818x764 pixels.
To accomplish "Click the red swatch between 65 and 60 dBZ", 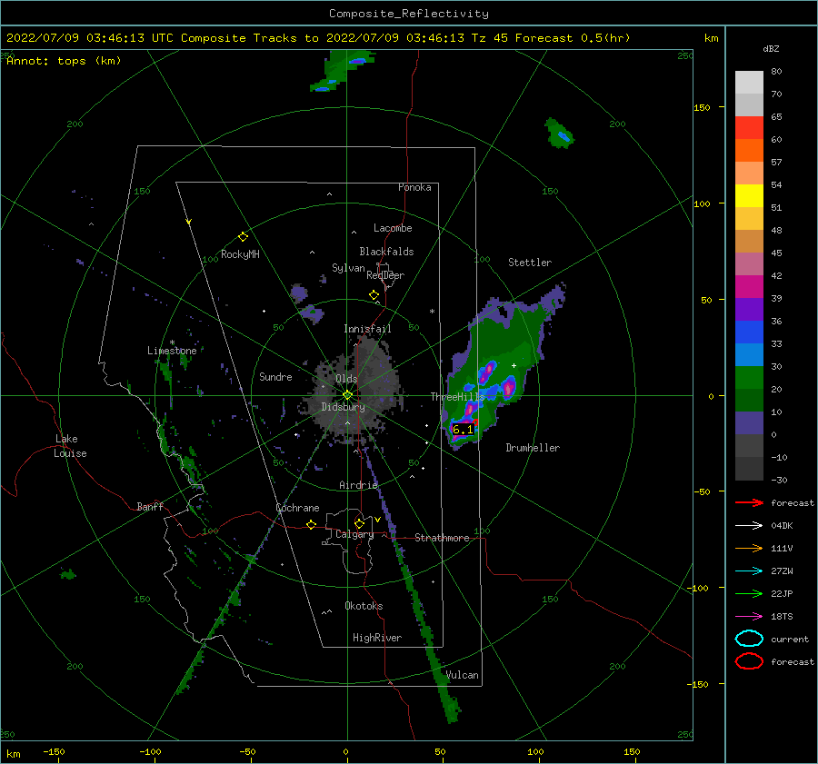I will click(x=749, y=128).
